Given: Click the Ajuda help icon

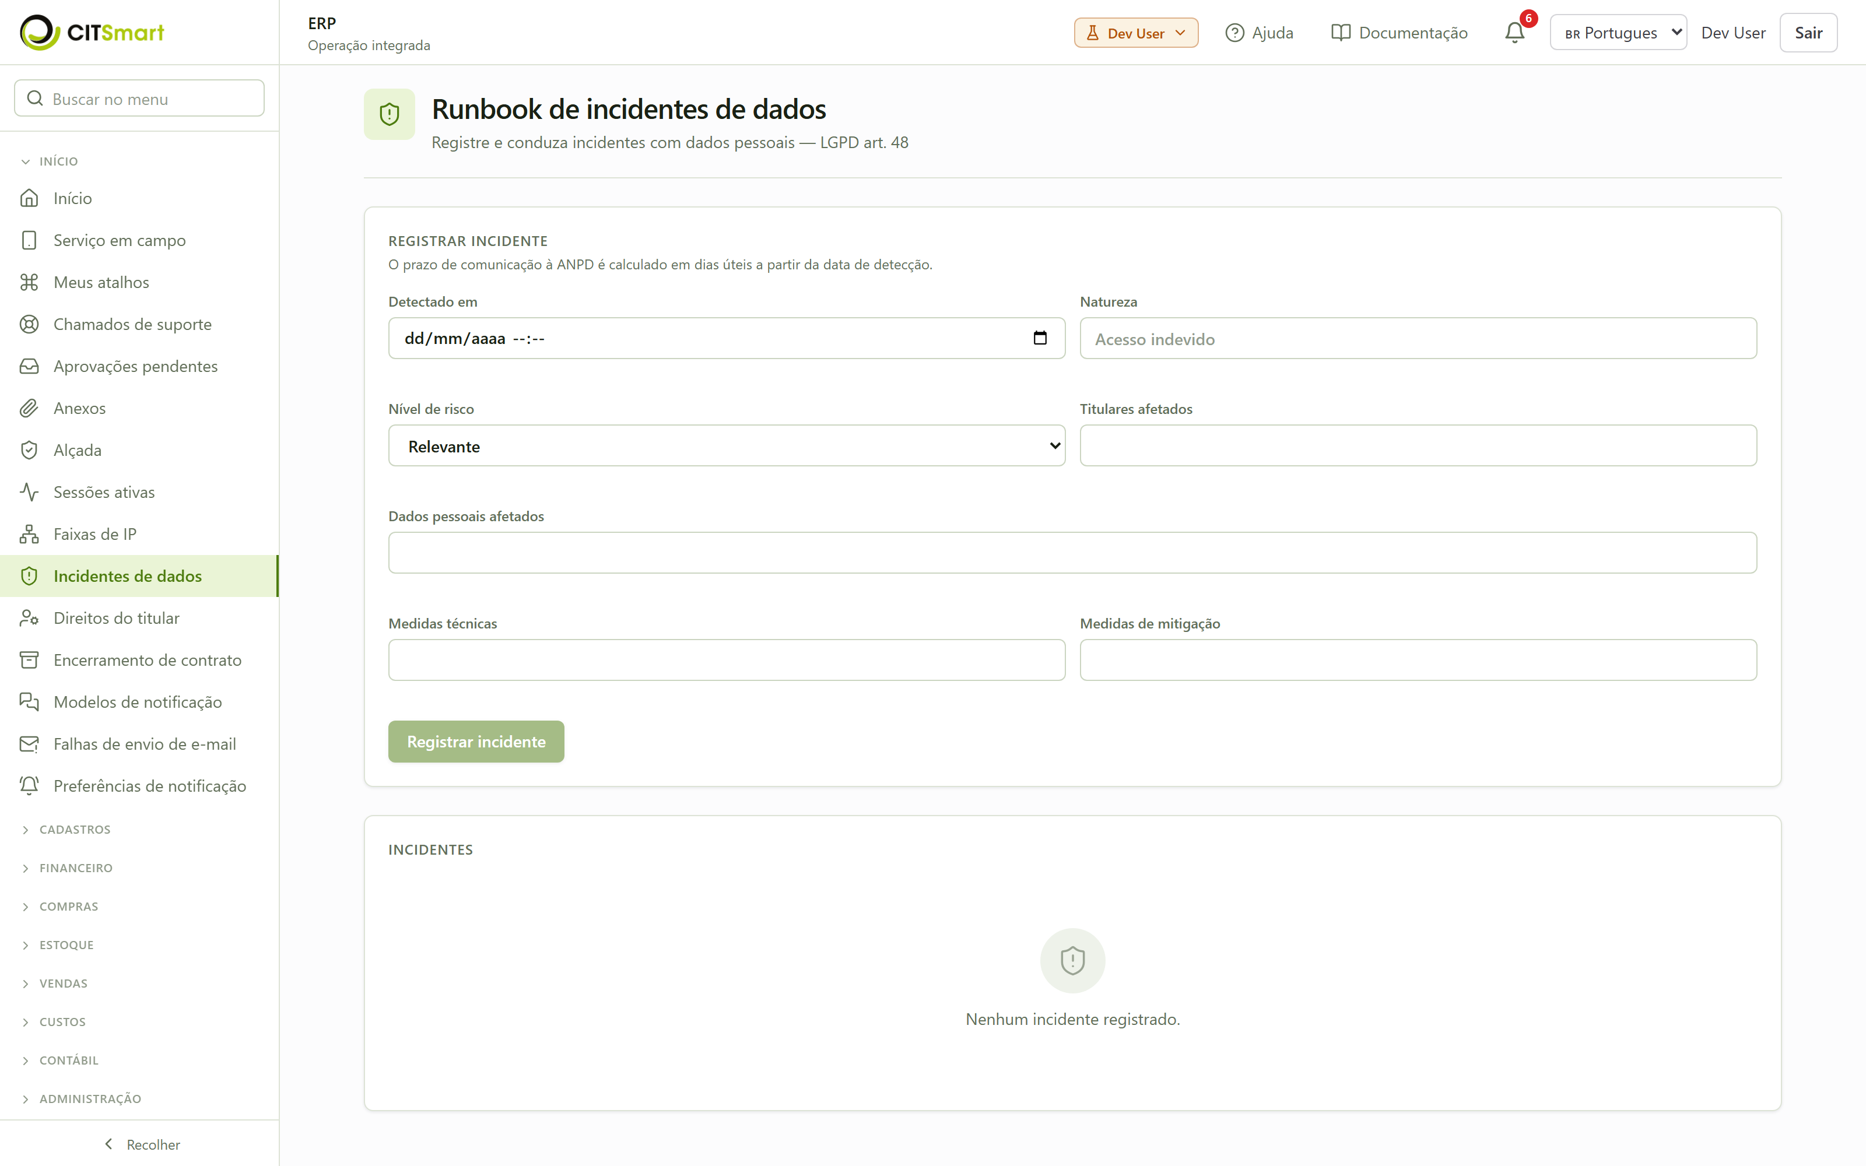Looking at the screenshot, I should click(x=1234, y=33).
